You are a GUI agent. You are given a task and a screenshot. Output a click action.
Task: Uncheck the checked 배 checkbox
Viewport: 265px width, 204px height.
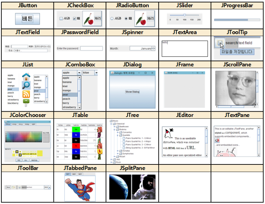click(x=74, y=19)
